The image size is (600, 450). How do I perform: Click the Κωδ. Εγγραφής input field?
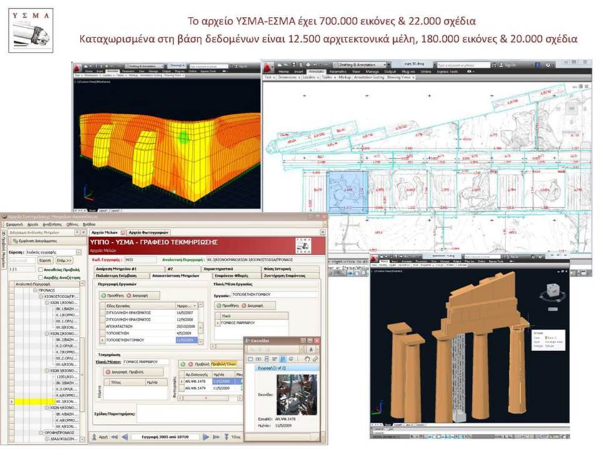pyautogui.click(x=139, y=260)
